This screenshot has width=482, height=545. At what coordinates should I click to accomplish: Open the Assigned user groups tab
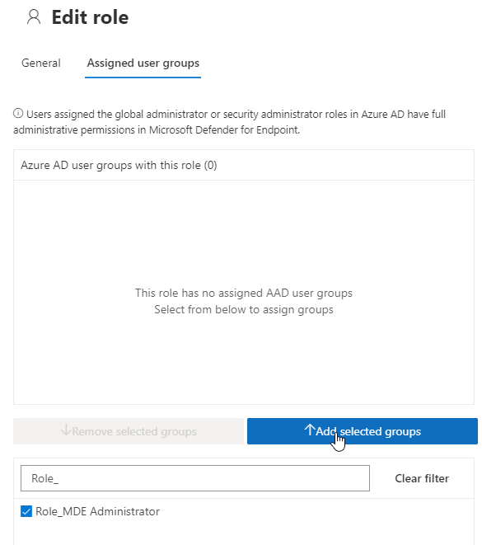pyautogui.click(x=143, y=63)
